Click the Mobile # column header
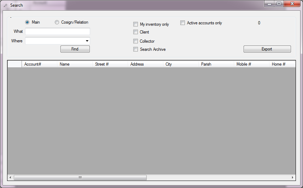303x188 pixels. 251,64
